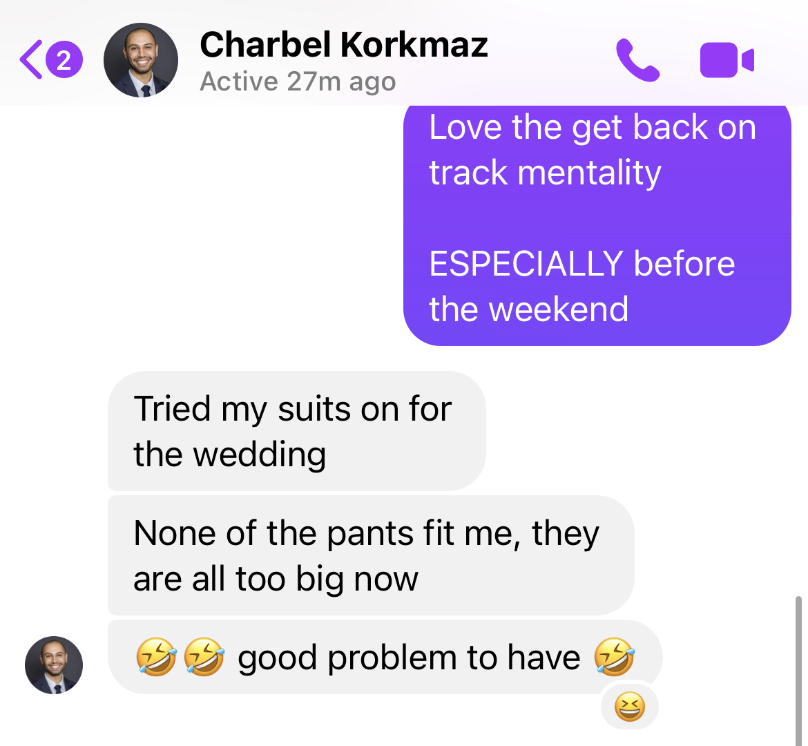Tap 'ESPECIALLY before the weekend' text
Screen dimensions: 808x746
(x=581, y=286)
